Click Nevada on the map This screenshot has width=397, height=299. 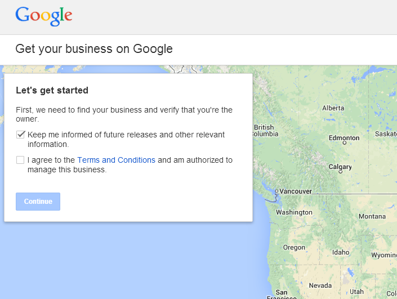click(320, 285)
